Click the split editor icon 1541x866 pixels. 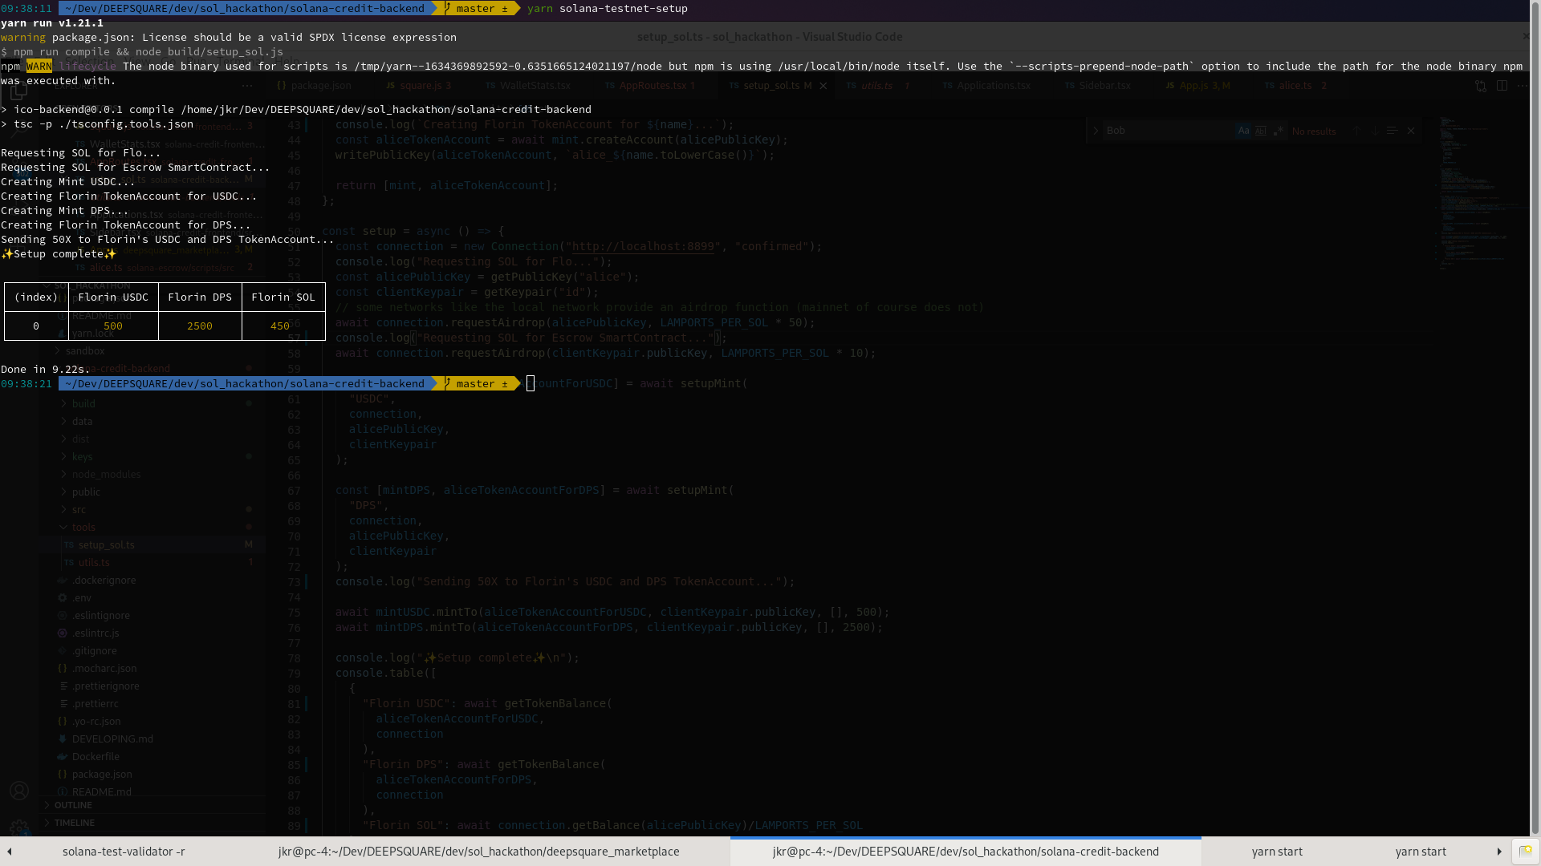1502,86
